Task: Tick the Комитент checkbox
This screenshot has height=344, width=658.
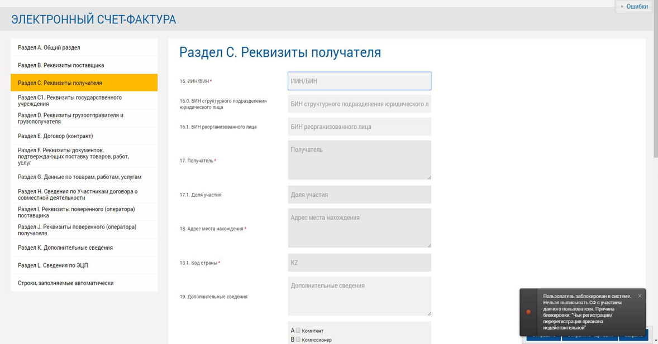Action: click(298, 331)
